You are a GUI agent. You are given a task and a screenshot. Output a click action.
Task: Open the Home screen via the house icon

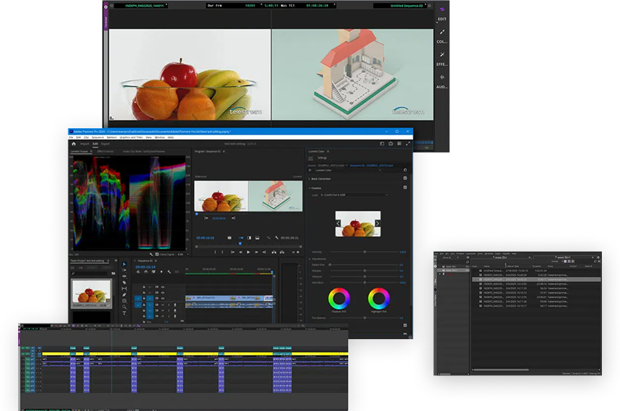[x=74, y=144]
